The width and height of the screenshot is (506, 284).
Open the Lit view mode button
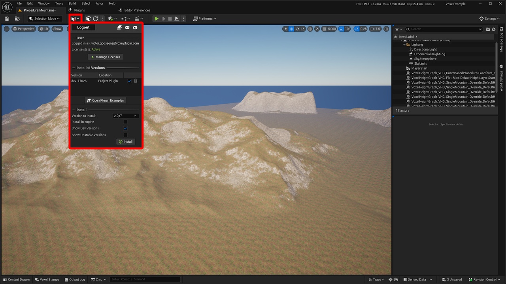tap(44, 29)
